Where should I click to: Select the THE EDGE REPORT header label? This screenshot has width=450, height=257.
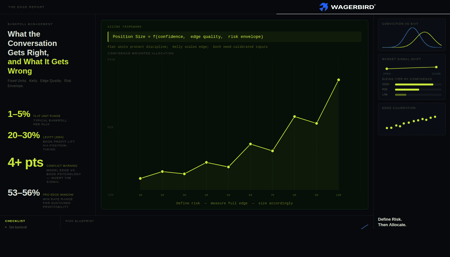[x=26, y=7]
